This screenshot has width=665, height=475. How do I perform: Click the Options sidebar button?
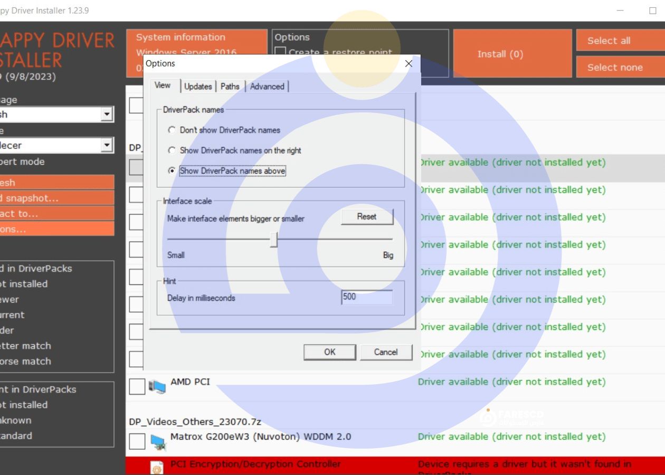point(56,229)
